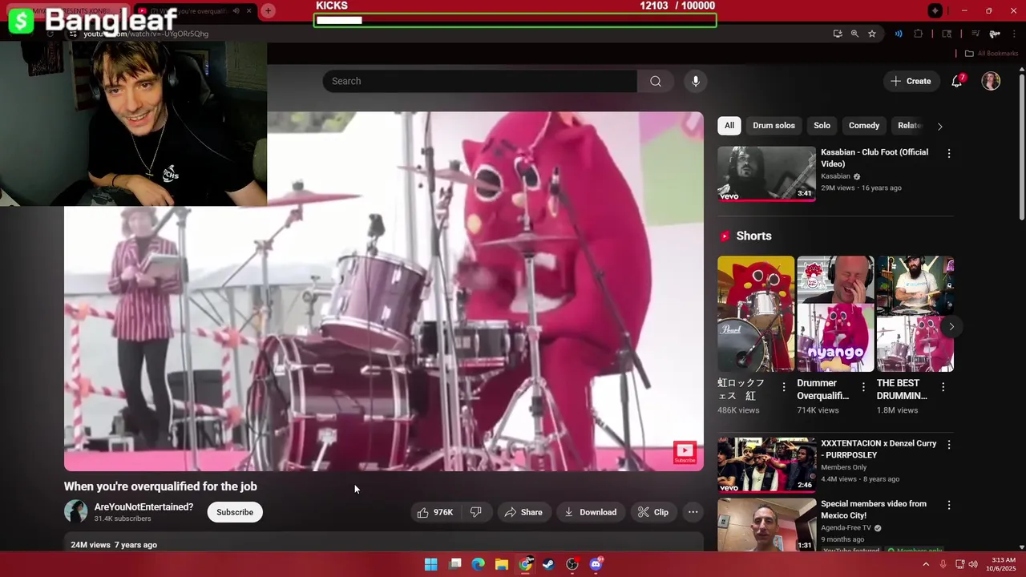Click the Shorts section heading
This screenshot has height=577, width=1026.
point(753,236)
